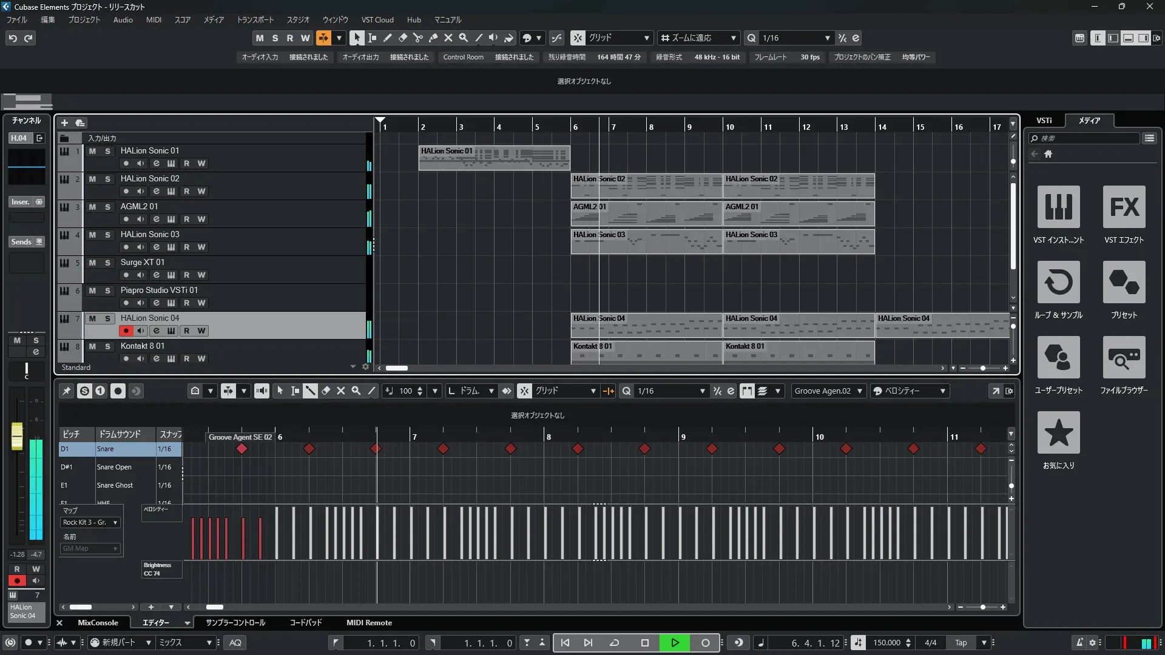Screen dimensions: 1165x655
Task: Mute the HALion Sonic 01 track
Action: click(x=92, y=151)
